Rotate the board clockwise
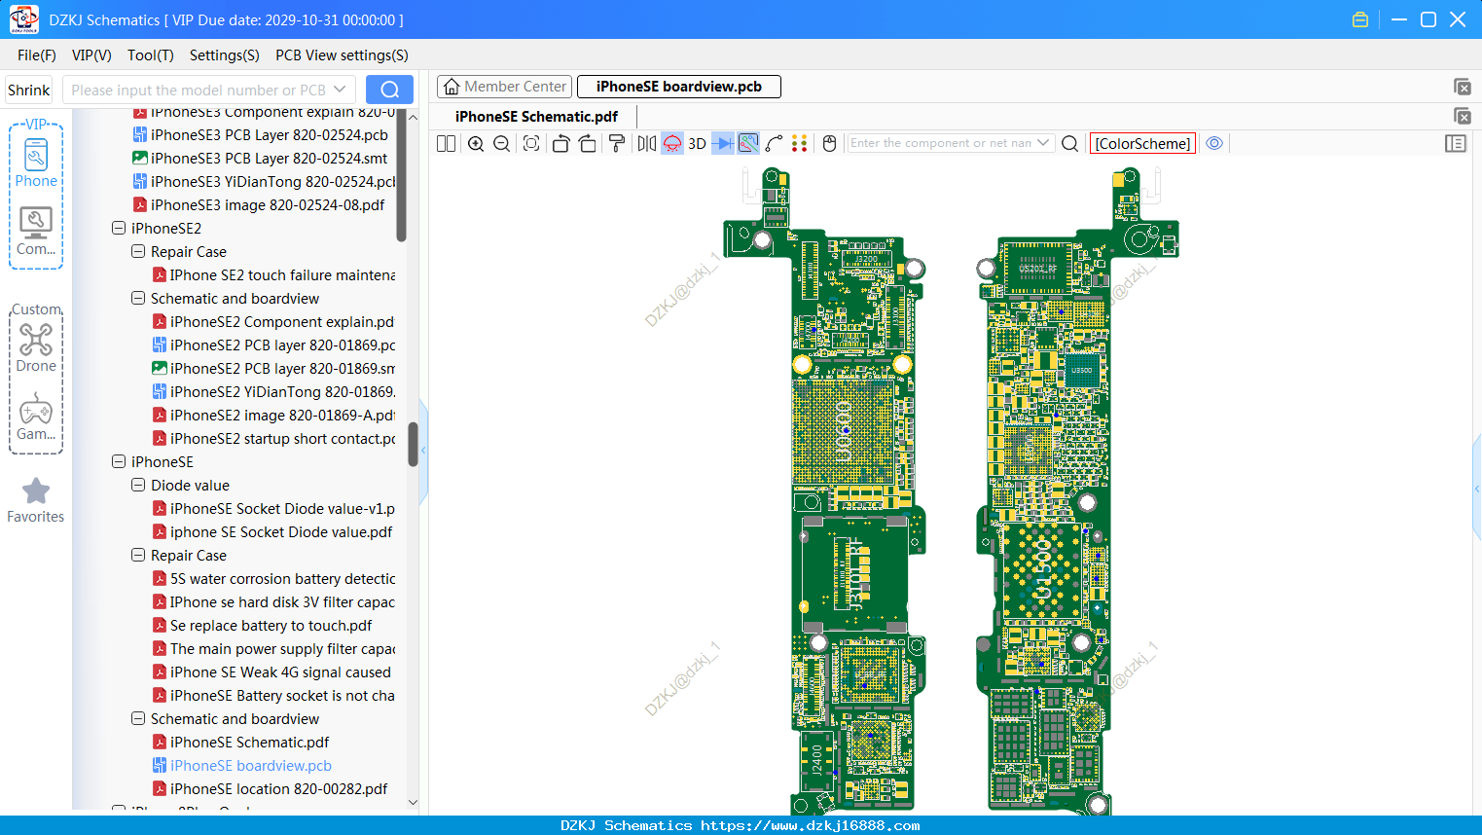The width and height of the screenshot is (1482, 835). click(588, 143)
